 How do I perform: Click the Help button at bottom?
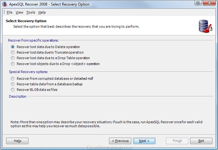coord(17,141)
